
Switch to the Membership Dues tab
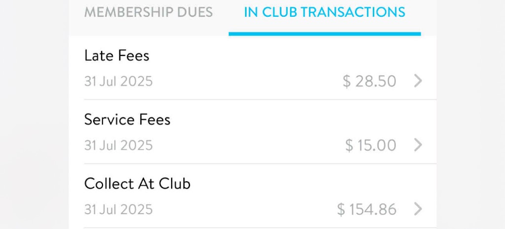(x=148, y=12)
